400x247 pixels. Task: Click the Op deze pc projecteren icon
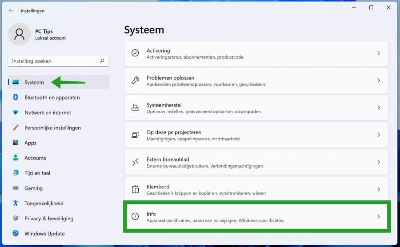135,135
